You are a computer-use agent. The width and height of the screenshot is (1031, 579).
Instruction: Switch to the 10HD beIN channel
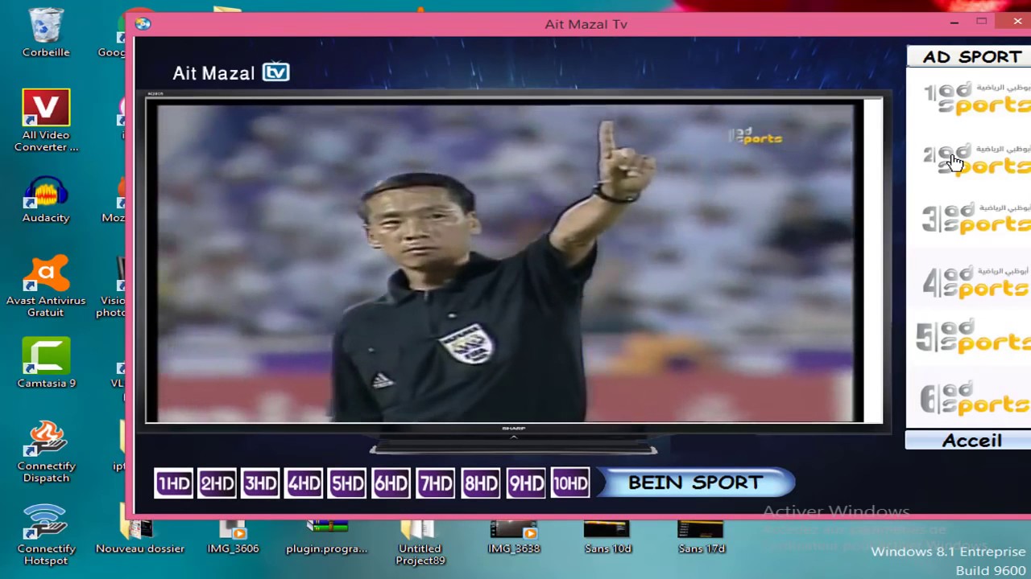(x=570, y=483)
